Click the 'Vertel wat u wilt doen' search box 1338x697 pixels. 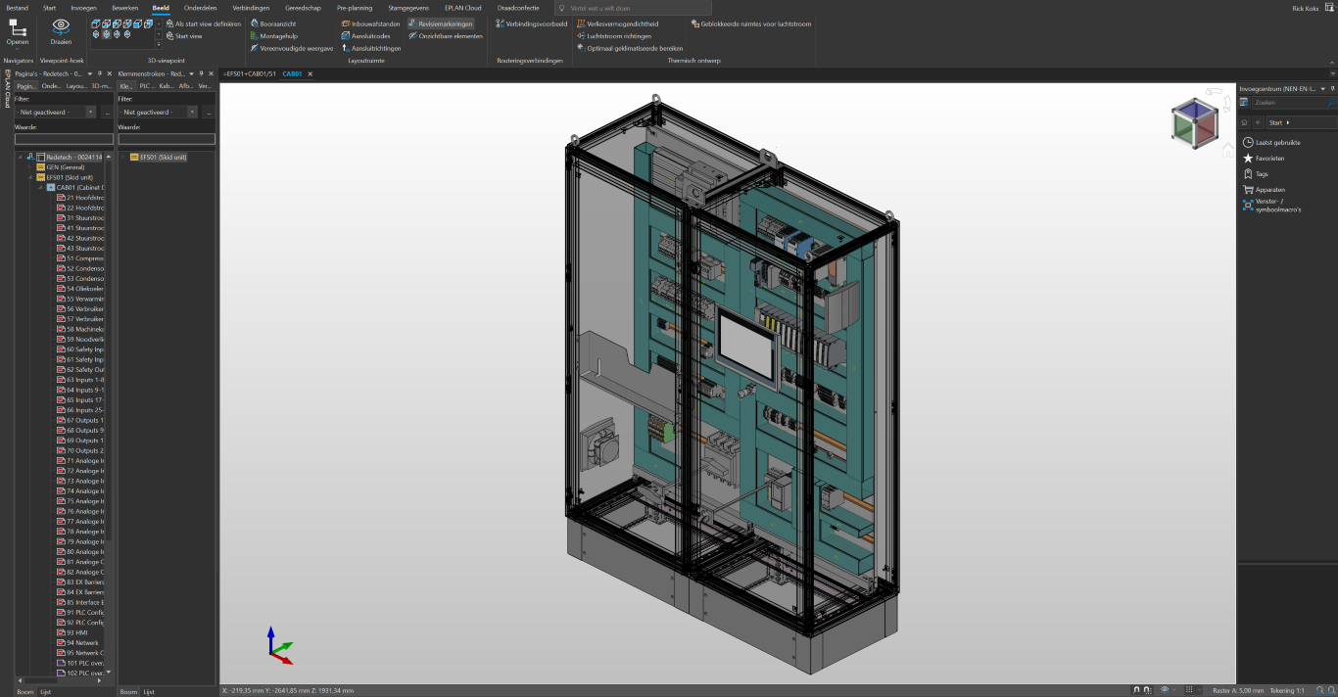pyautogui.click(x=632, y=8)
